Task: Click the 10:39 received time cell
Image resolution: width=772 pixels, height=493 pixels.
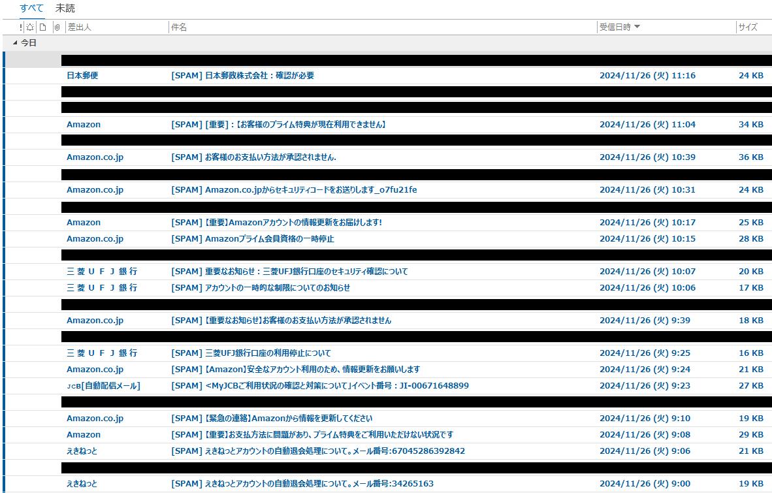Action: click(x=647, y=157)
